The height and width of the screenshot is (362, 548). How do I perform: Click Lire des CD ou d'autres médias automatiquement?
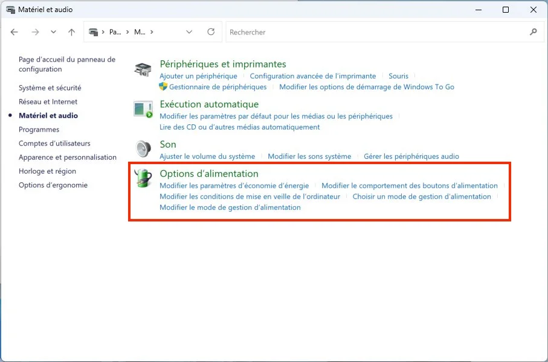(240, 127)
